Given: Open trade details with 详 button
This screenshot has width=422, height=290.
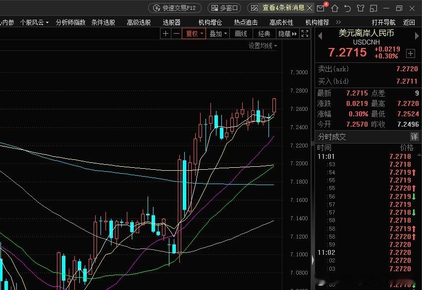Looking at the screenshot, I should [x=414, y=137].
